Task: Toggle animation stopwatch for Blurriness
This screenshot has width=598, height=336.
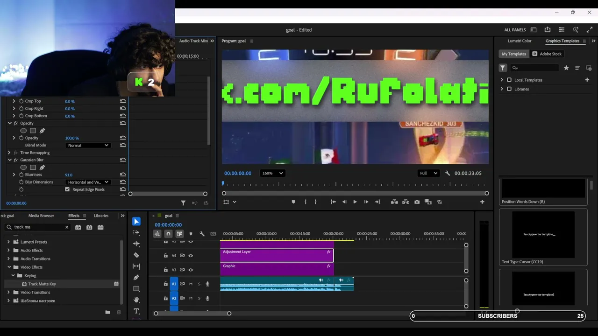Action: coord(21,175)
